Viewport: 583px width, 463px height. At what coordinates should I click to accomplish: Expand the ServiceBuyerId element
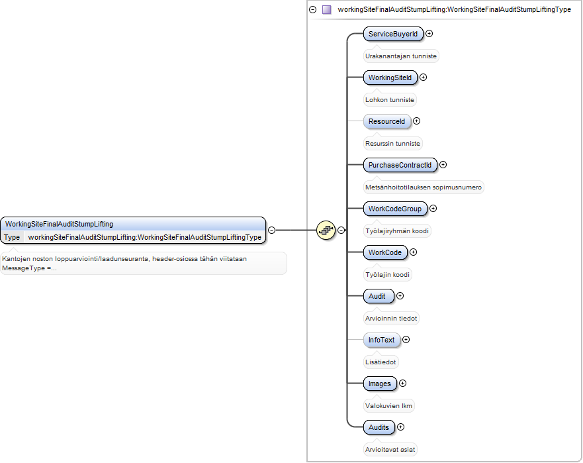click(x=429, y=34)
